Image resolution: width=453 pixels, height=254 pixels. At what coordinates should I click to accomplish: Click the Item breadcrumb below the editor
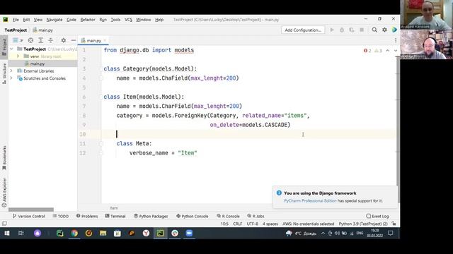pos(114,208)
